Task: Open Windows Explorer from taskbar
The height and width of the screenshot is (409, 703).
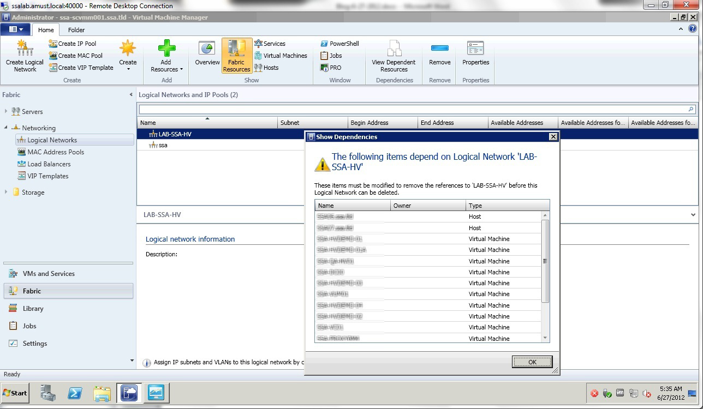Action: click(102, 393)
